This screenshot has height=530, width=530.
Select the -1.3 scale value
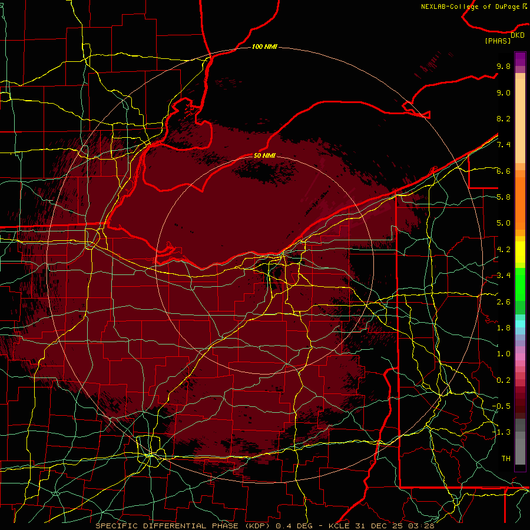(x=501, y=432)
